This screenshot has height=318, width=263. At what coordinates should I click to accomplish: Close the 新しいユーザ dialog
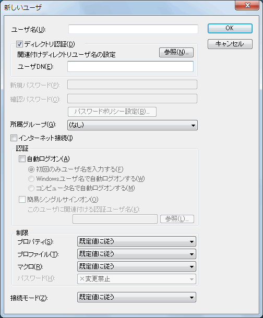[x=247, y=5]
